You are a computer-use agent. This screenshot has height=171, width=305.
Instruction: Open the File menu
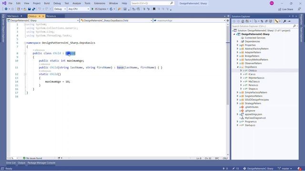tap(10, 3)
